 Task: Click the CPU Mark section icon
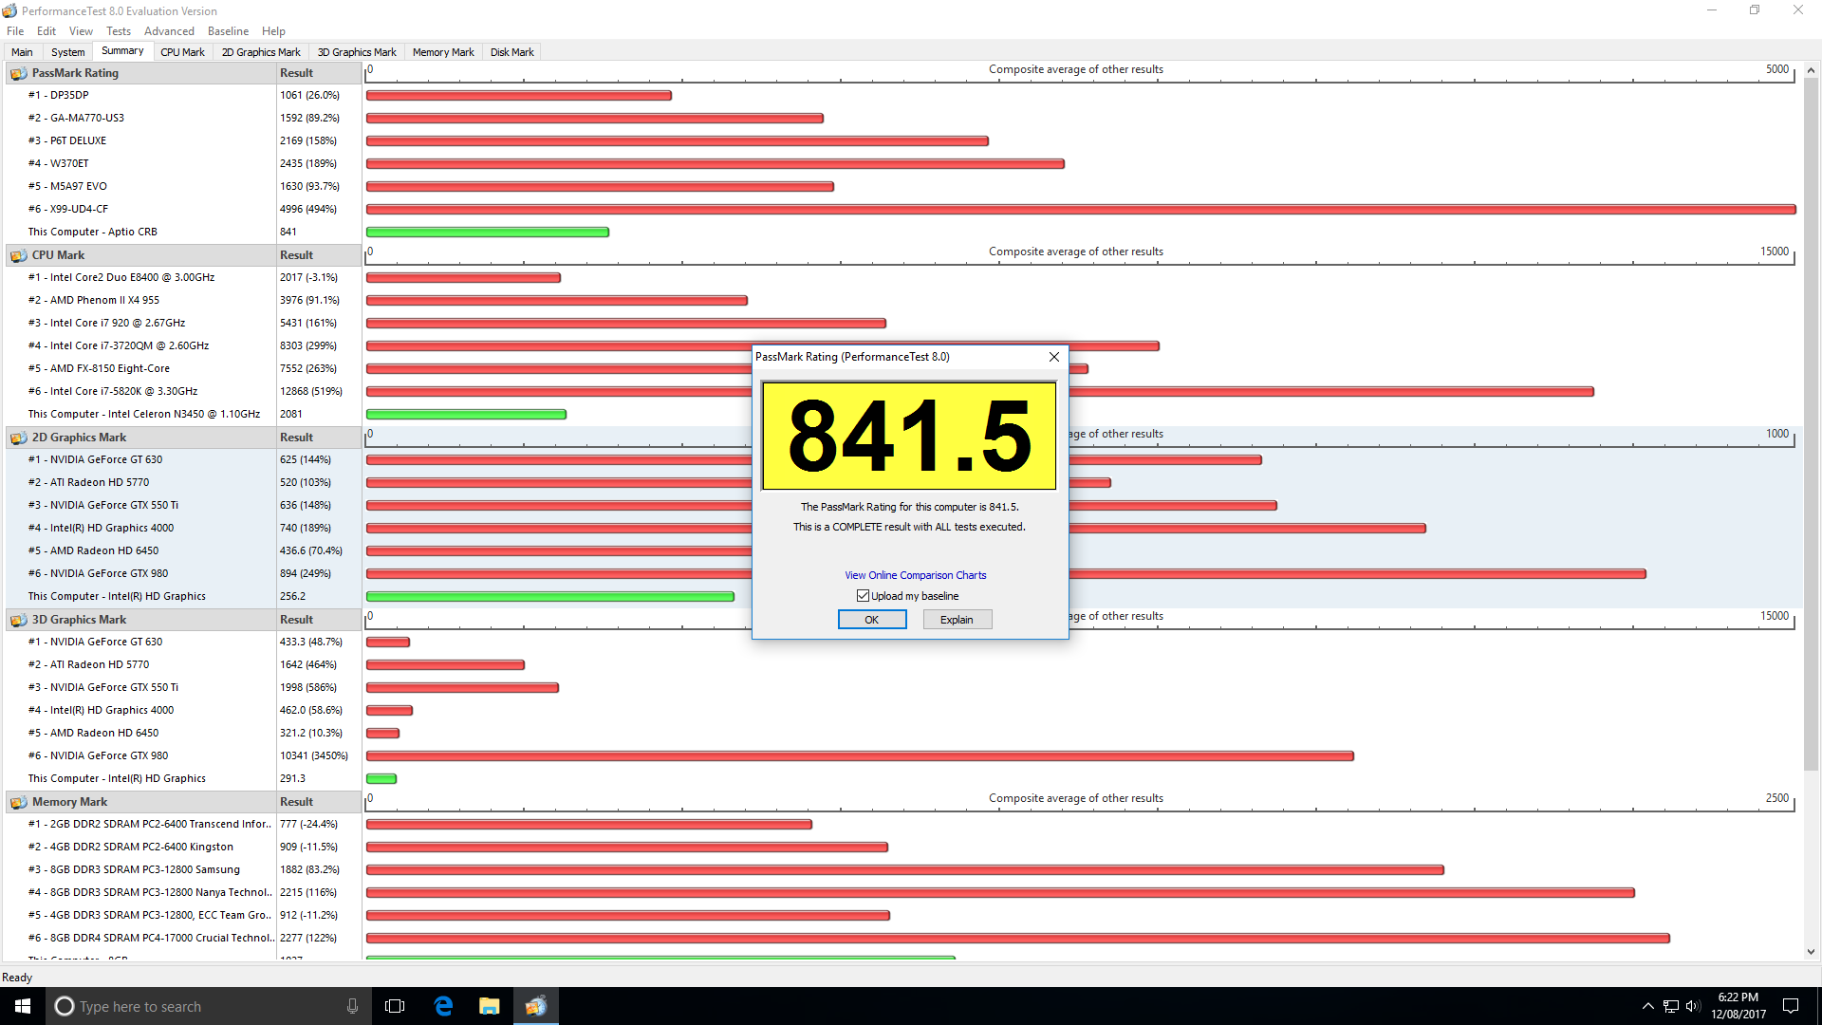click(18, 255)
